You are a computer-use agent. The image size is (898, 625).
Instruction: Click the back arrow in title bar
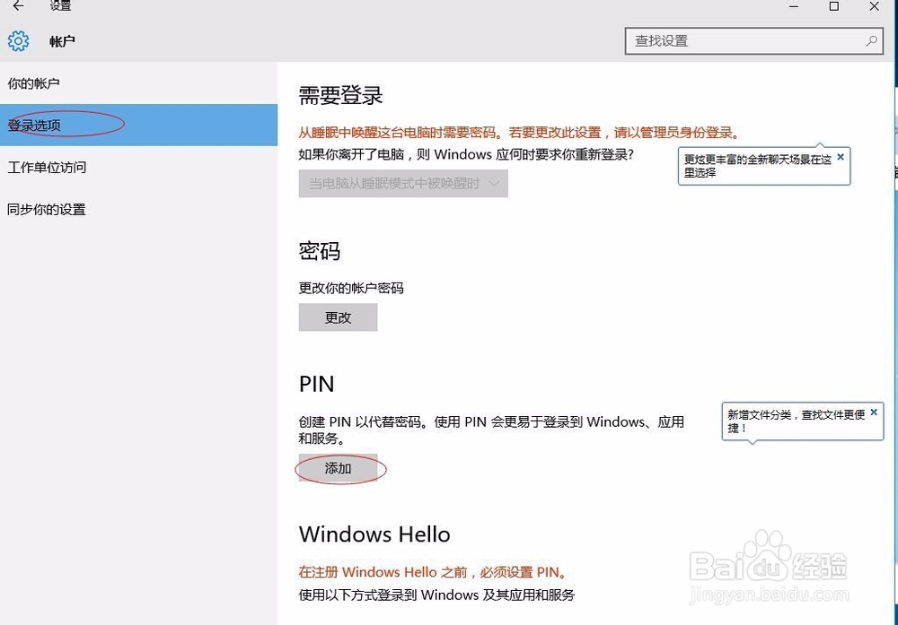18,6
